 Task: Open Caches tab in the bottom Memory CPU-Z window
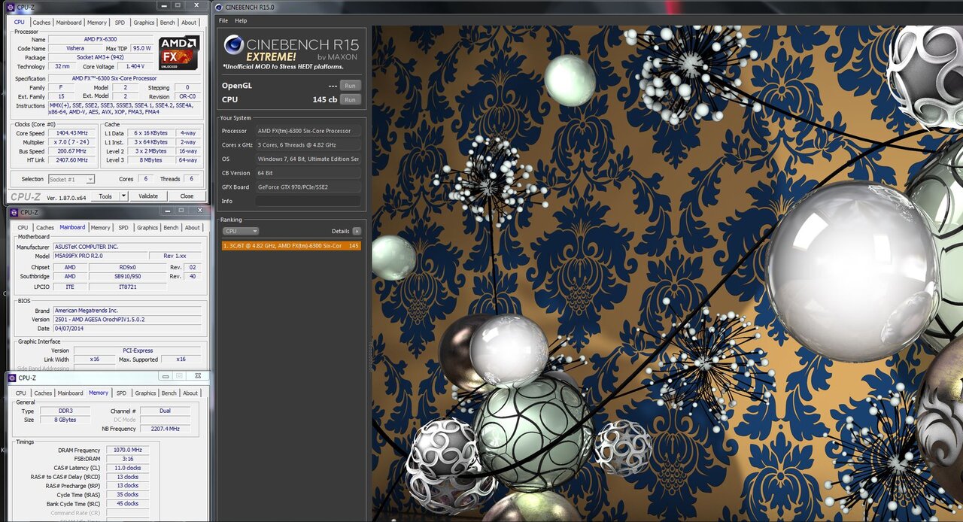point(43,393)
